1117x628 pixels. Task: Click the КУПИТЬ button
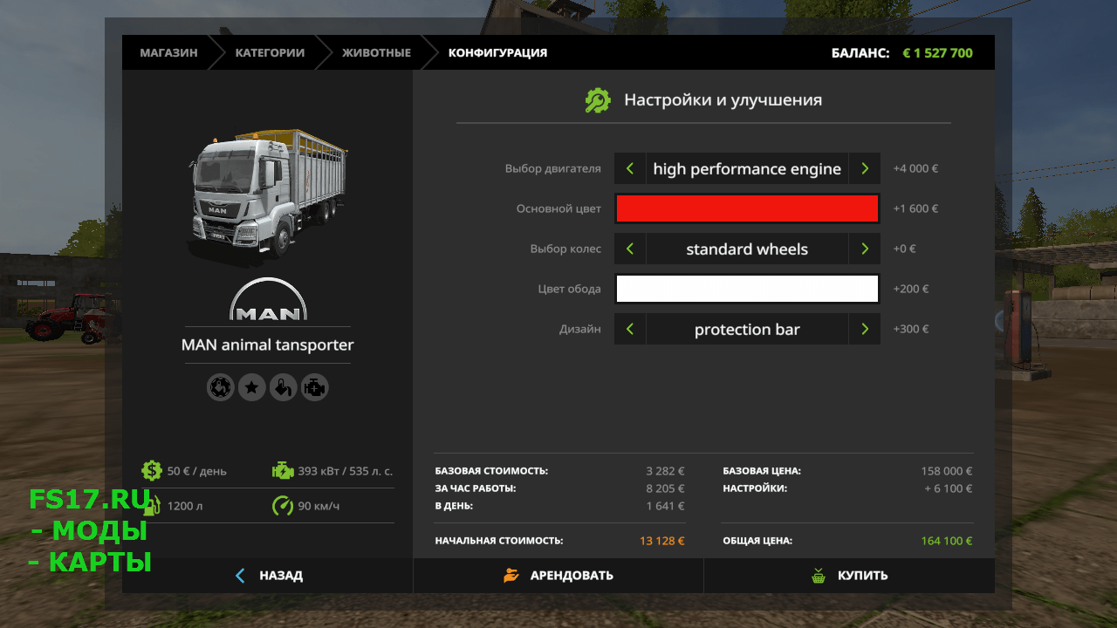coord(849,576)
